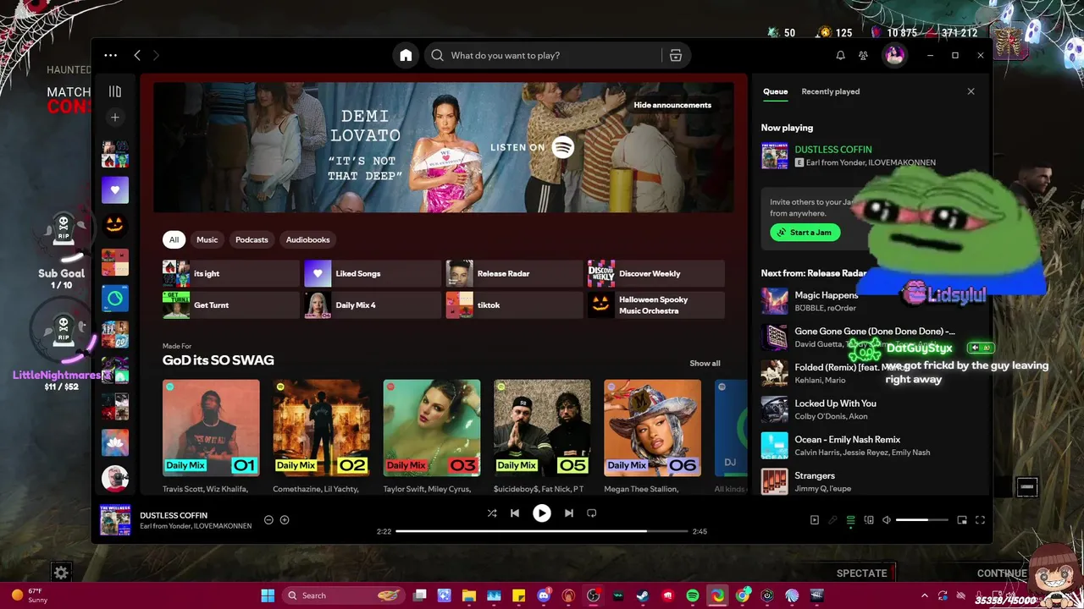
Task: Open the Liked Songs heart in the left sidebar
Action: click(115, 189)
